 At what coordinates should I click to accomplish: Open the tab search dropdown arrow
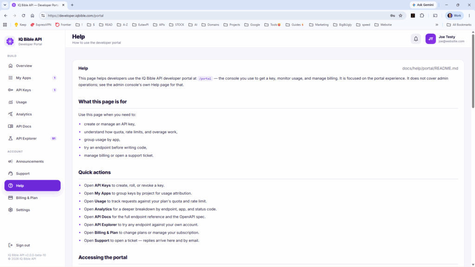click(x=5, y=5)
